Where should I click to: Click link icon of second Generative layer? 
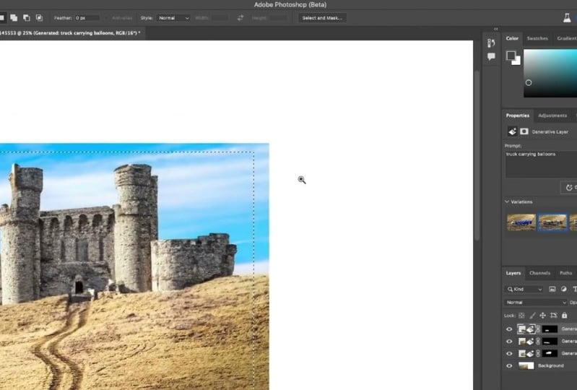538,342
